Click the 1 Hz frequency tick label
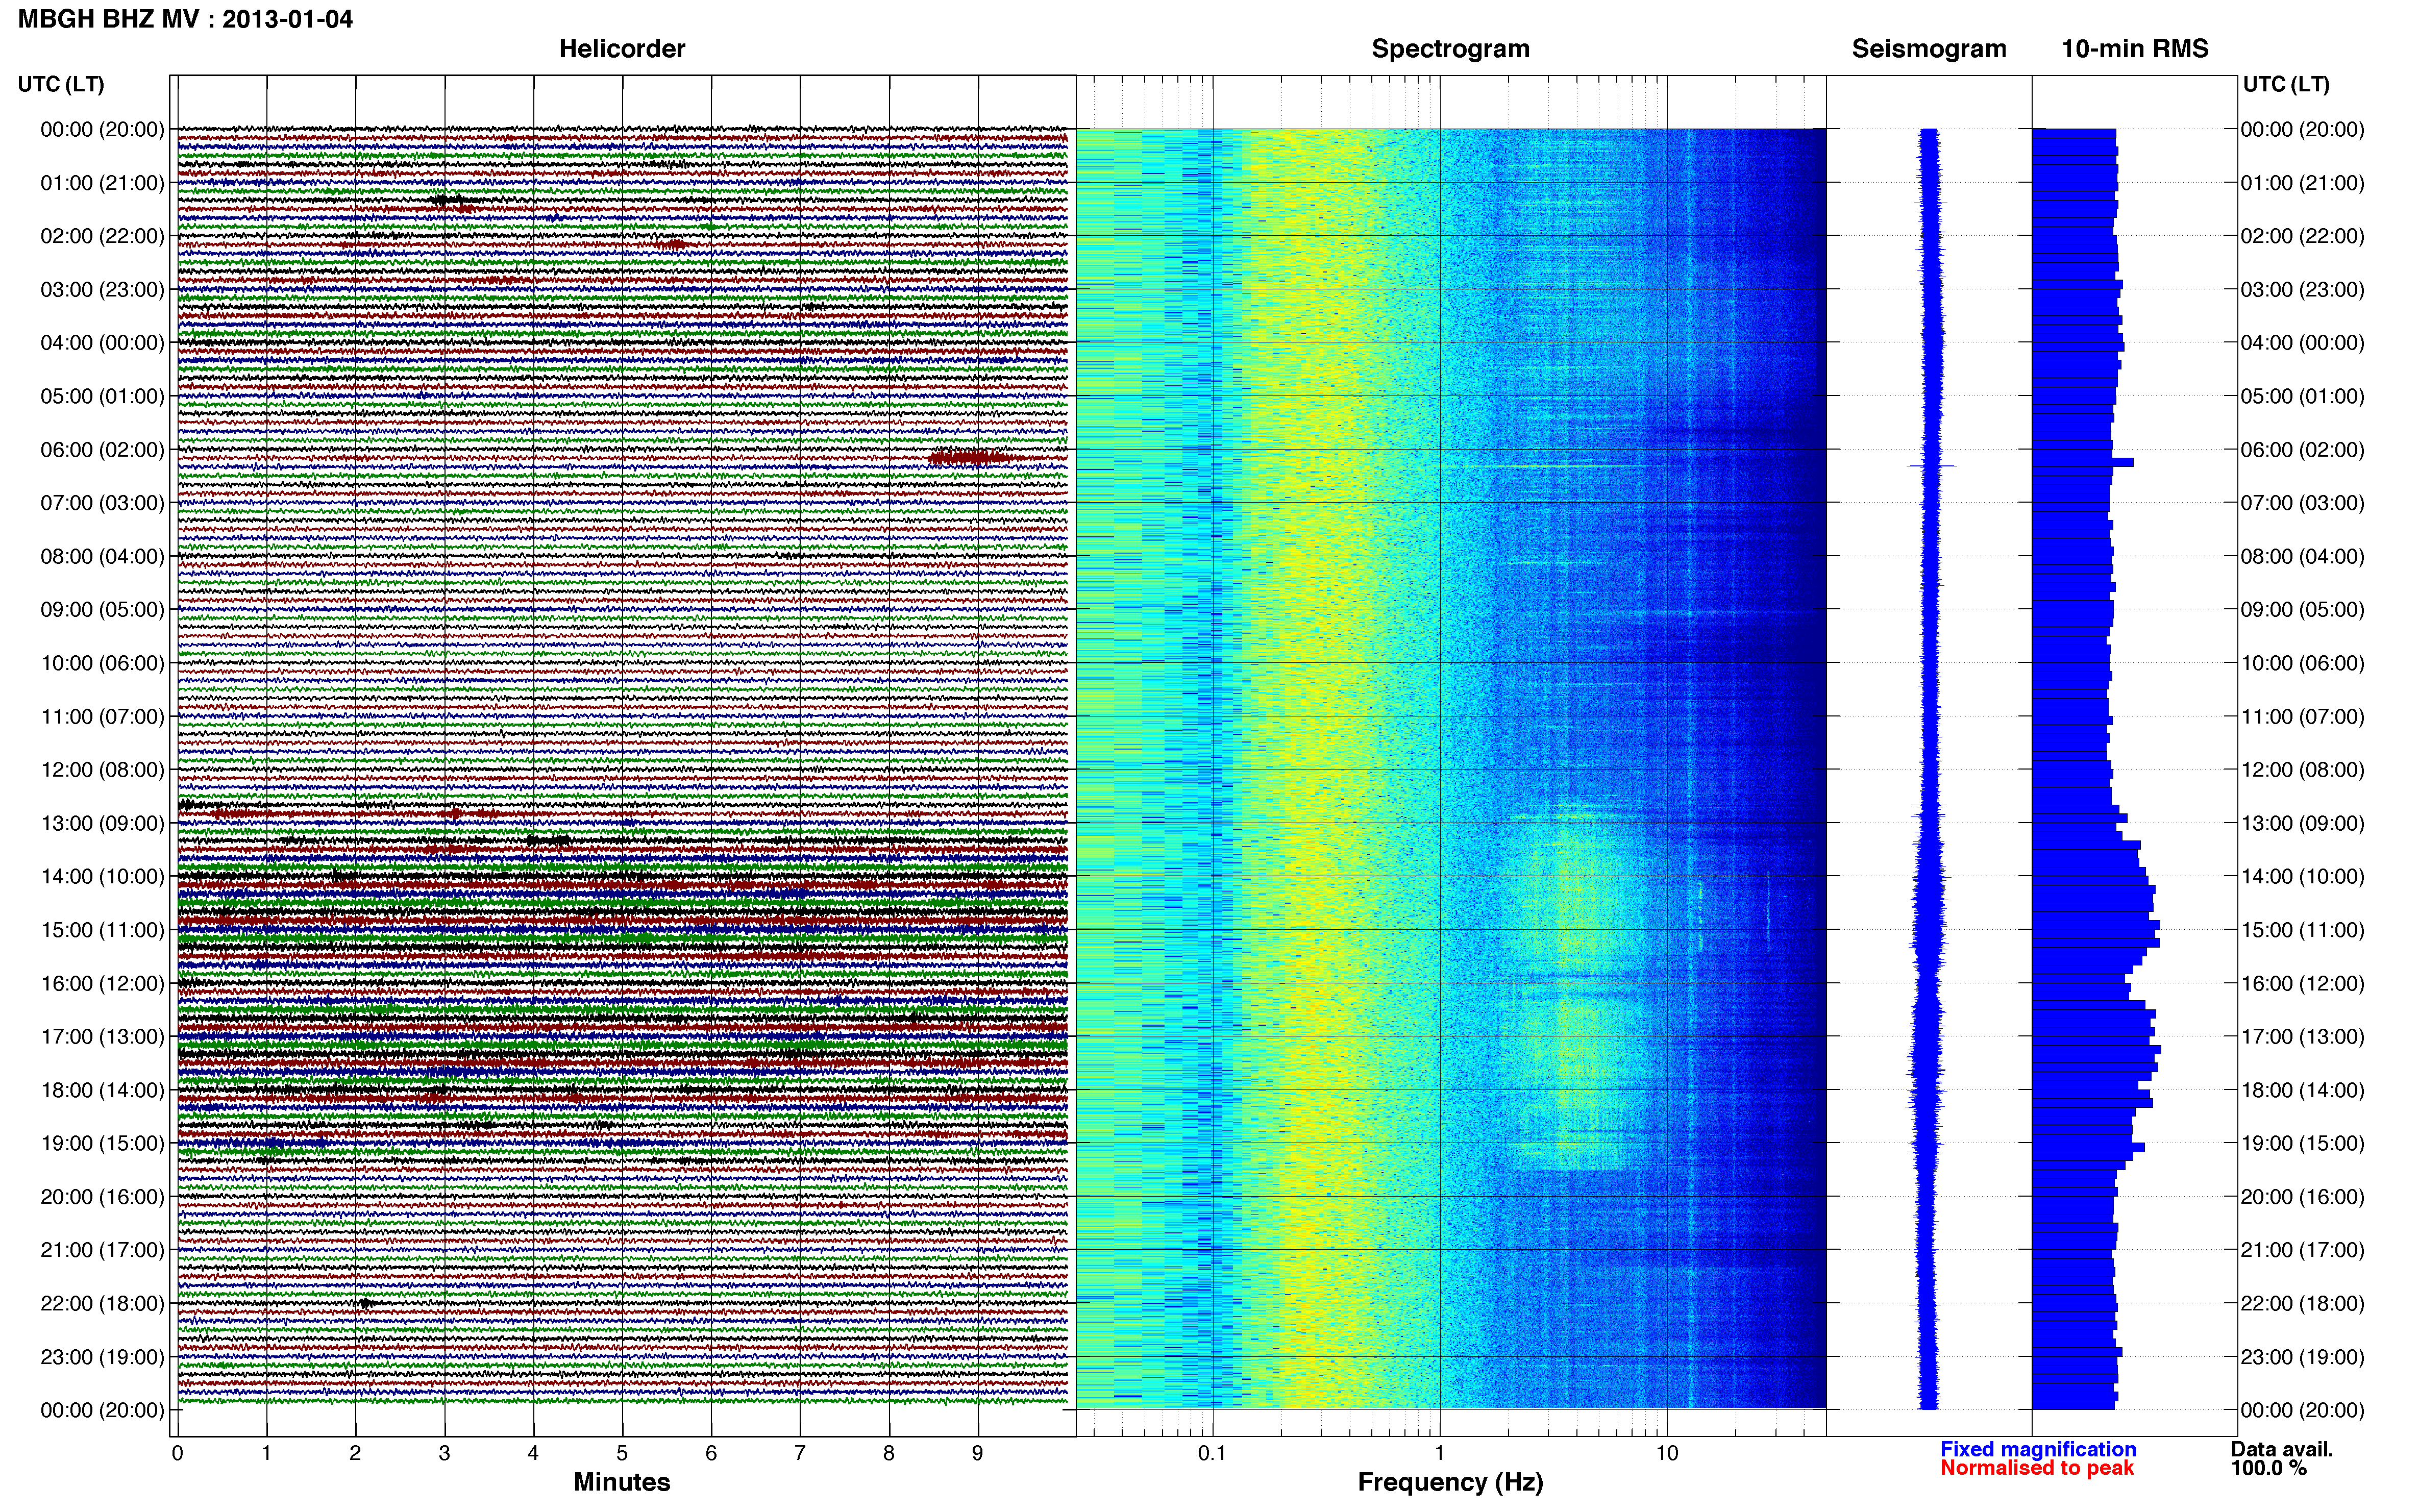The height and width of the screenshot is (1512, 2419). tap(1440, 1453)
